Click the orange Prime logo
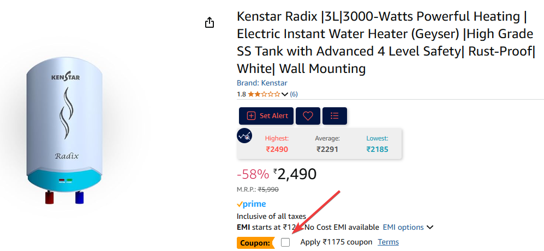This screenshot has width=544, height=251. click(252, 204)
